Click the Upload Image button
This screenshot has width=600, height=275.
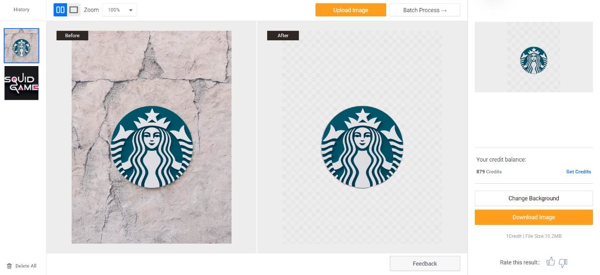[x=351, y=10]
